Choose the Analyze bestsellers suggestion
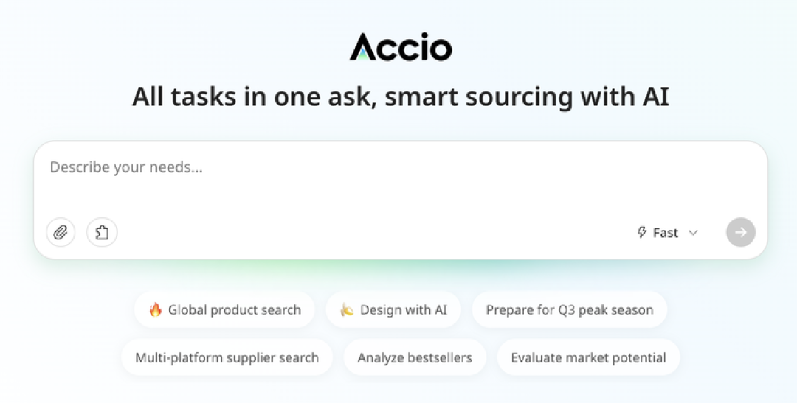The height and width of the screenshot is (403, 797). pyautogui.click(x=415, y=357)
